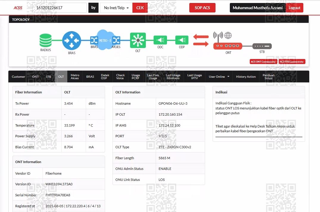Click the Metro-E BRAS switch icon
This screenshot has height=212, width=320.
pos(94,40)
